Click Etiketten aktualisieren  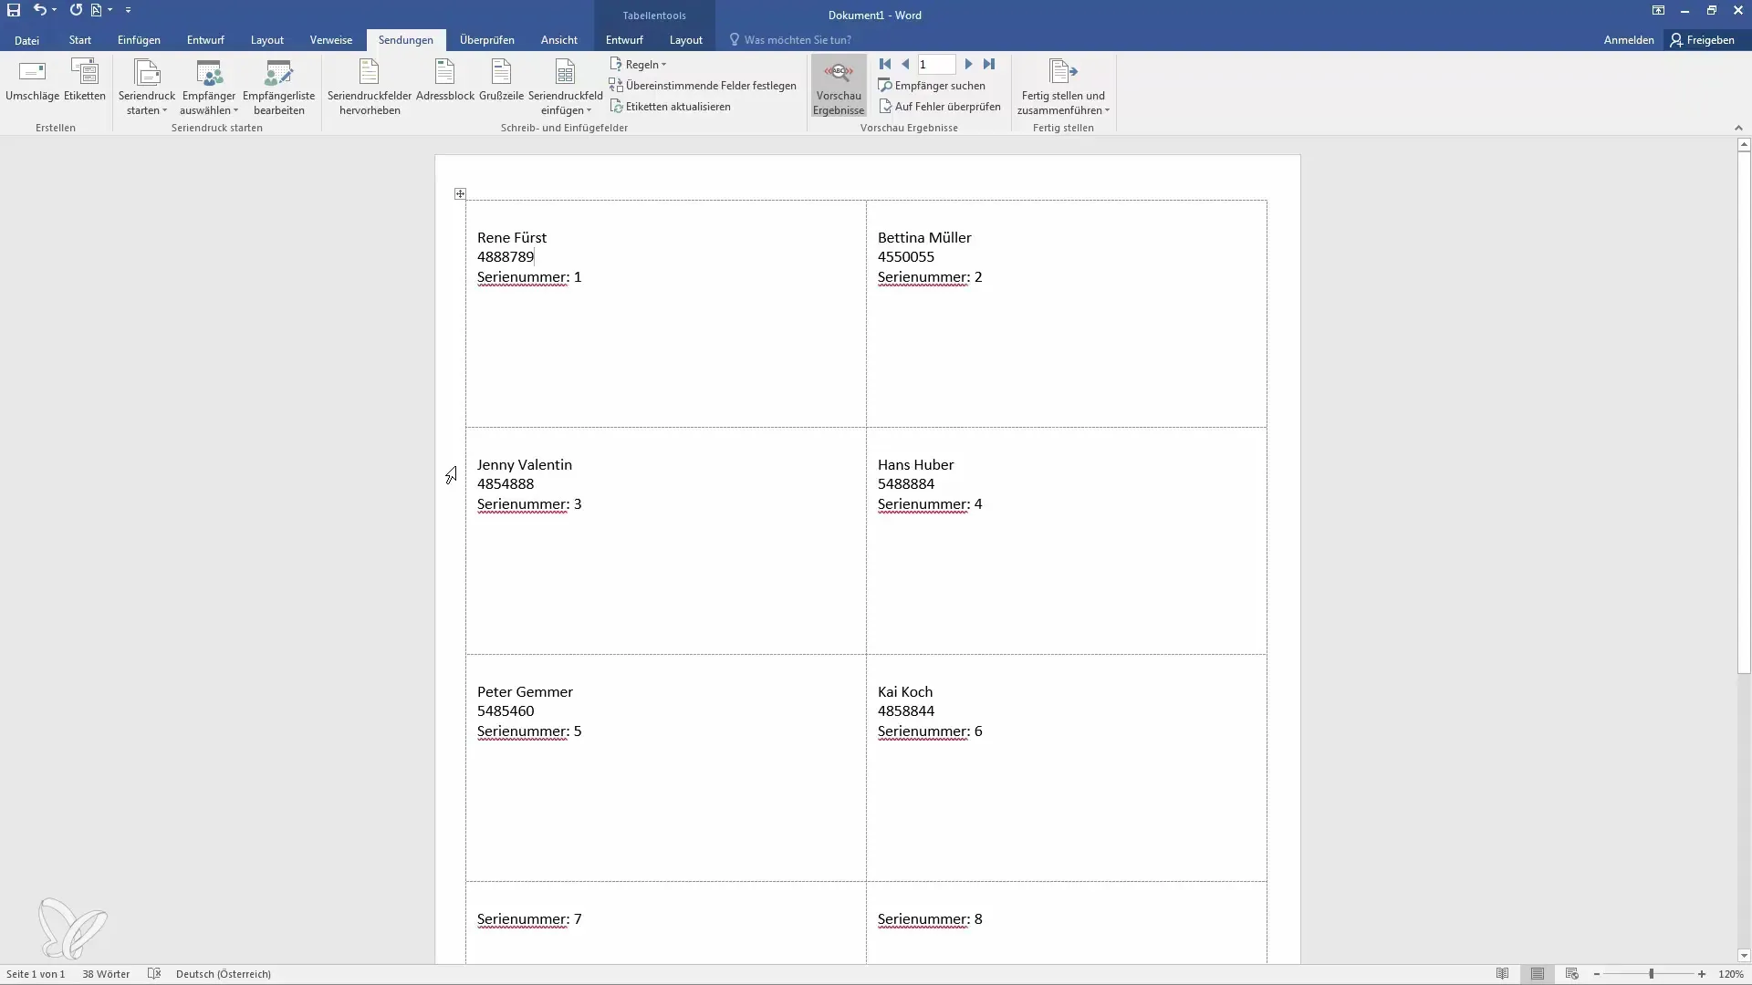[x=670, y=107]
